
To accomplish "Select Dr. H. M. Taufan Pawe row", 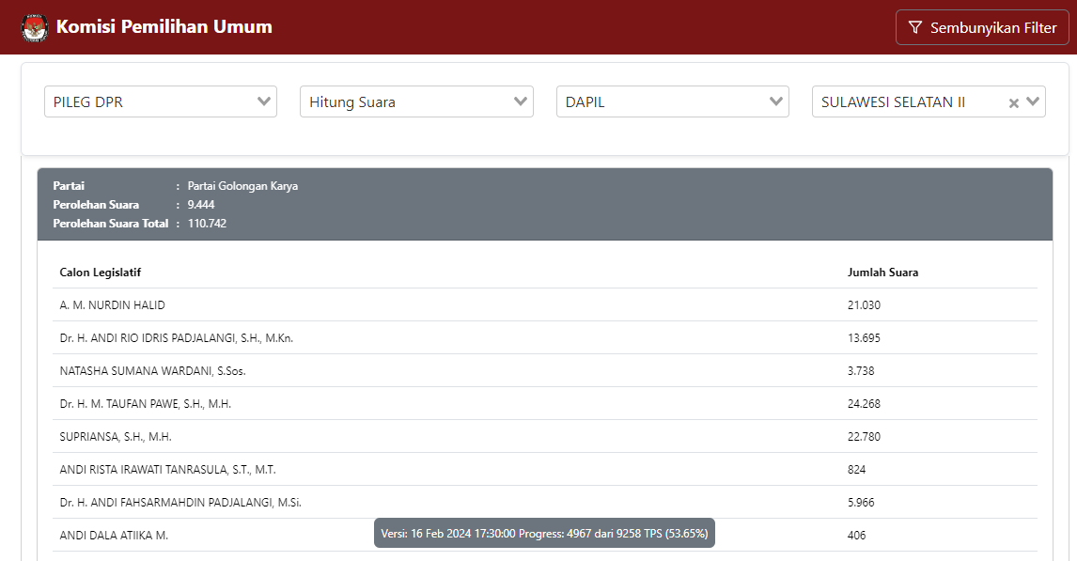I will [146, 404].
